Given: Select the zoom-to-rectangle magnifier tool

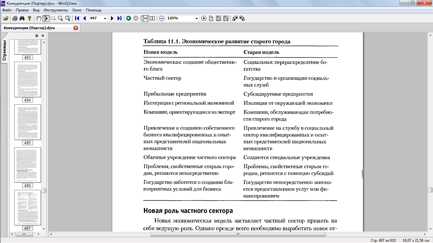Looking at the screenshot, I should coord(68,18).
